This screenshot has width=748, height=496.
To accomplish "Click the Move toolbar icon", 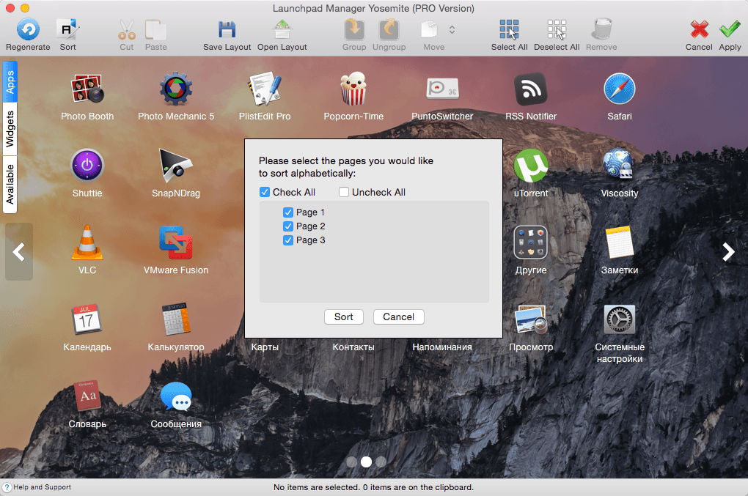I will click(x=429, y=29).
